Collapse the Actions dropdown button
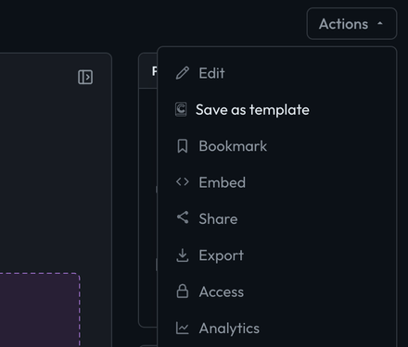The height and width of the screenshot is (347, 408). pos(351,24)
